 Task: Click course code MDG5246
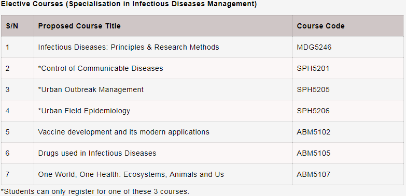pos(314,47)
